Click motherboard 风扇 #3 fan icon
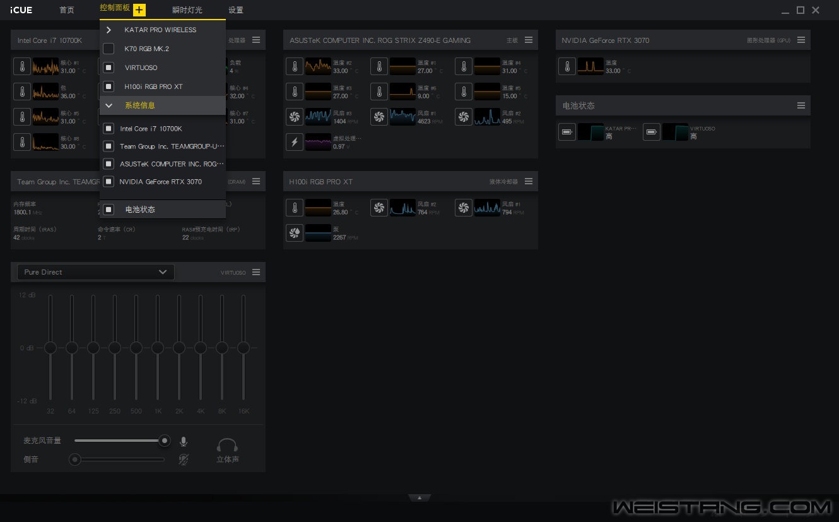839x522 pixels. click(x=295, y=117)
